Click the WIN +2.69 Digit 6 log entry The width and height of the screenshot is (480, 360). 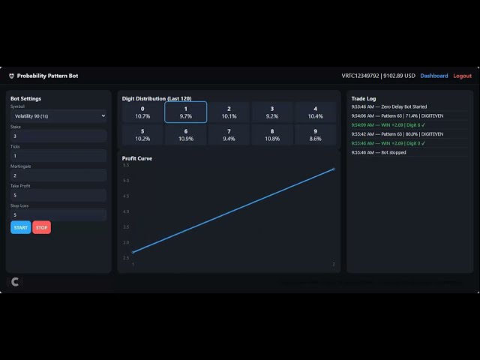pyautogui.click(x=409, y=125)
